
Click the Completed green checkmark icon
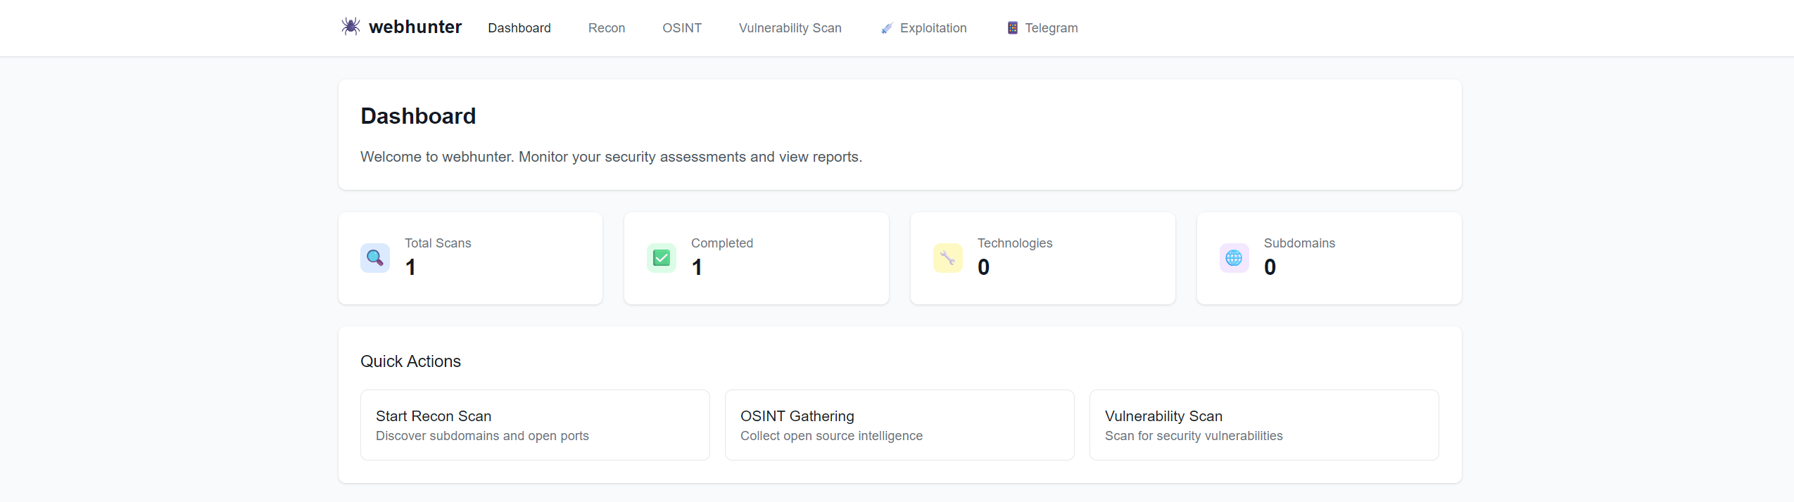click(662, 258)
